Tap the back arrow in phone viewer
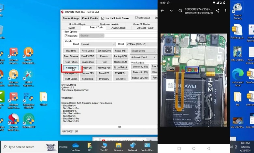This screenshot has height=153, width=254. click(x=162, y=11)
